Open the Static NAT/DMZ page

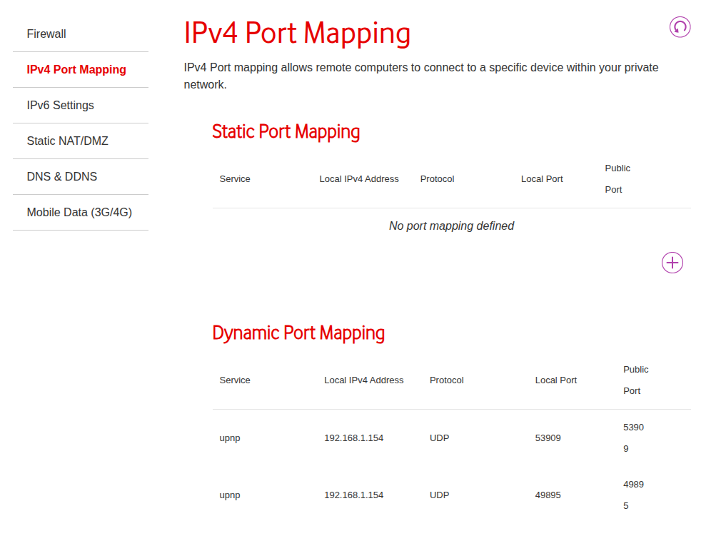tap(68, 141)
